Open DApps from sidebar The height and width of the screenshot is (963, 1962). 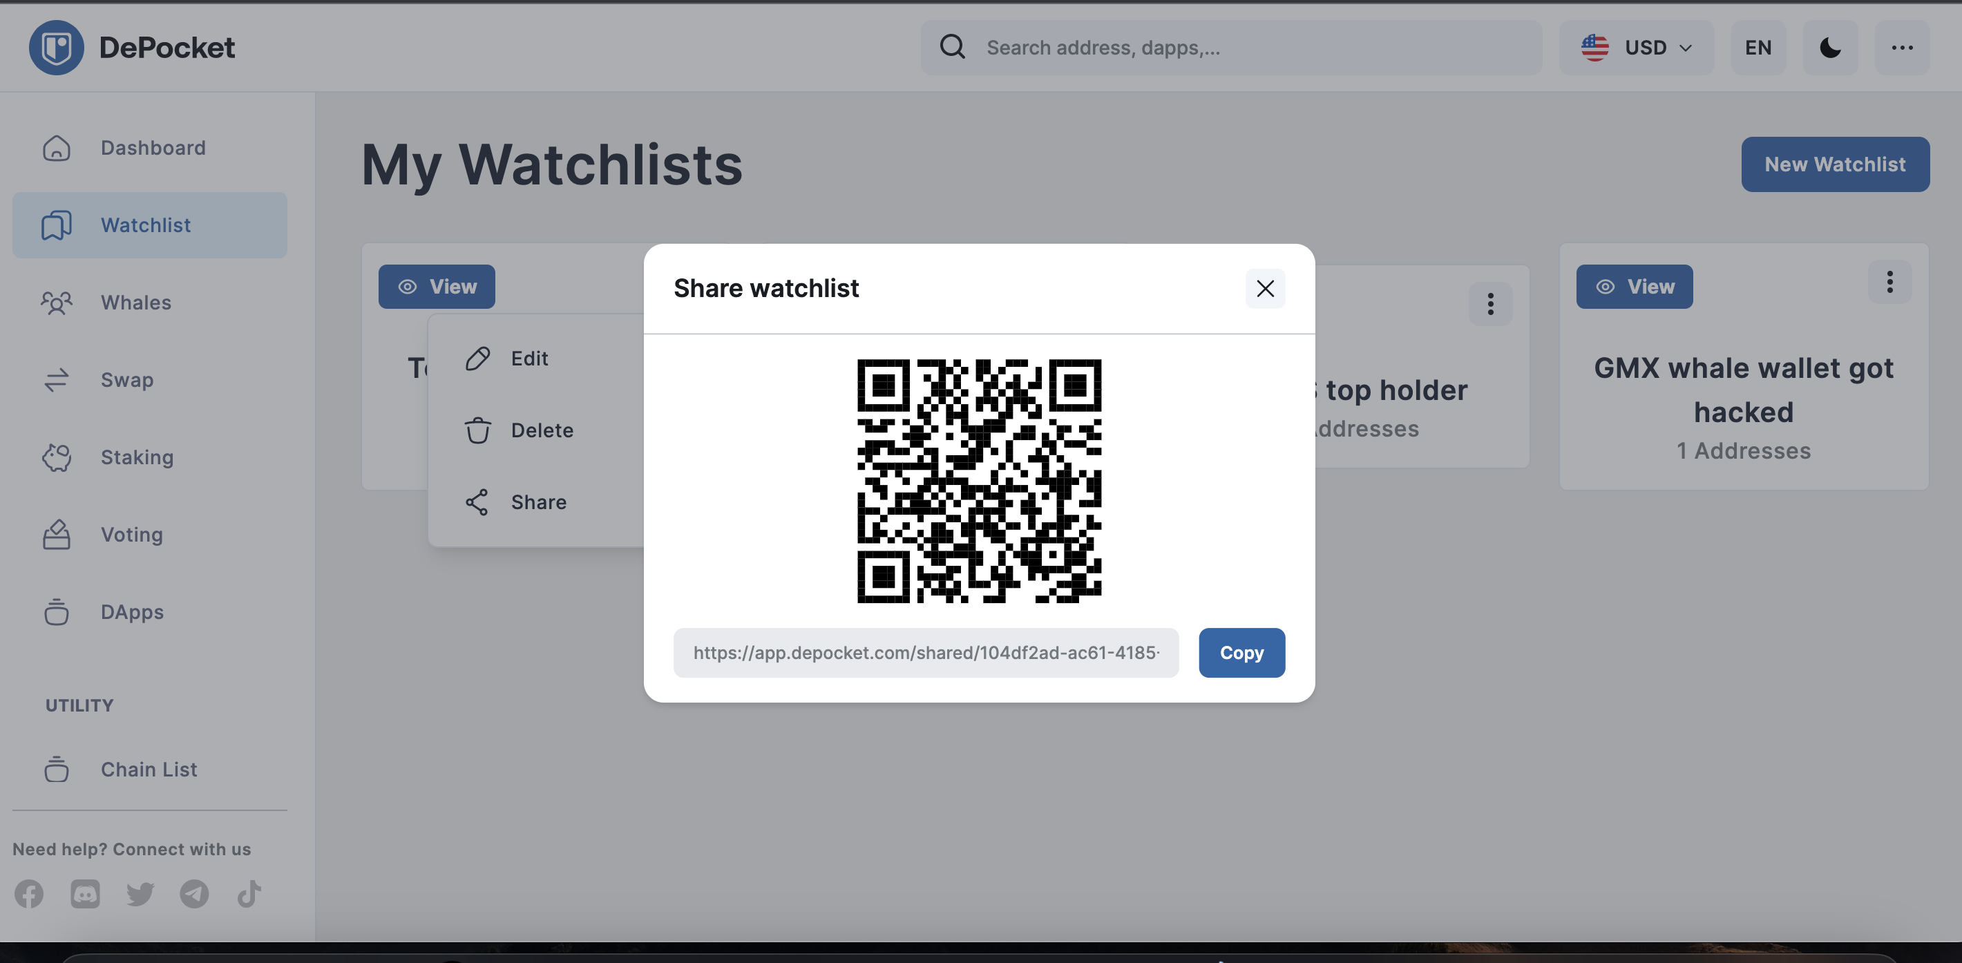tap(150, 612)
